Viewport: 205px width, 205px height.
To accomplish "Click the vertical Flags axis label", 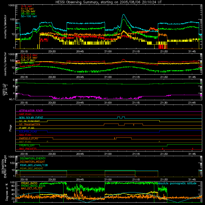I will pos(10,128).
